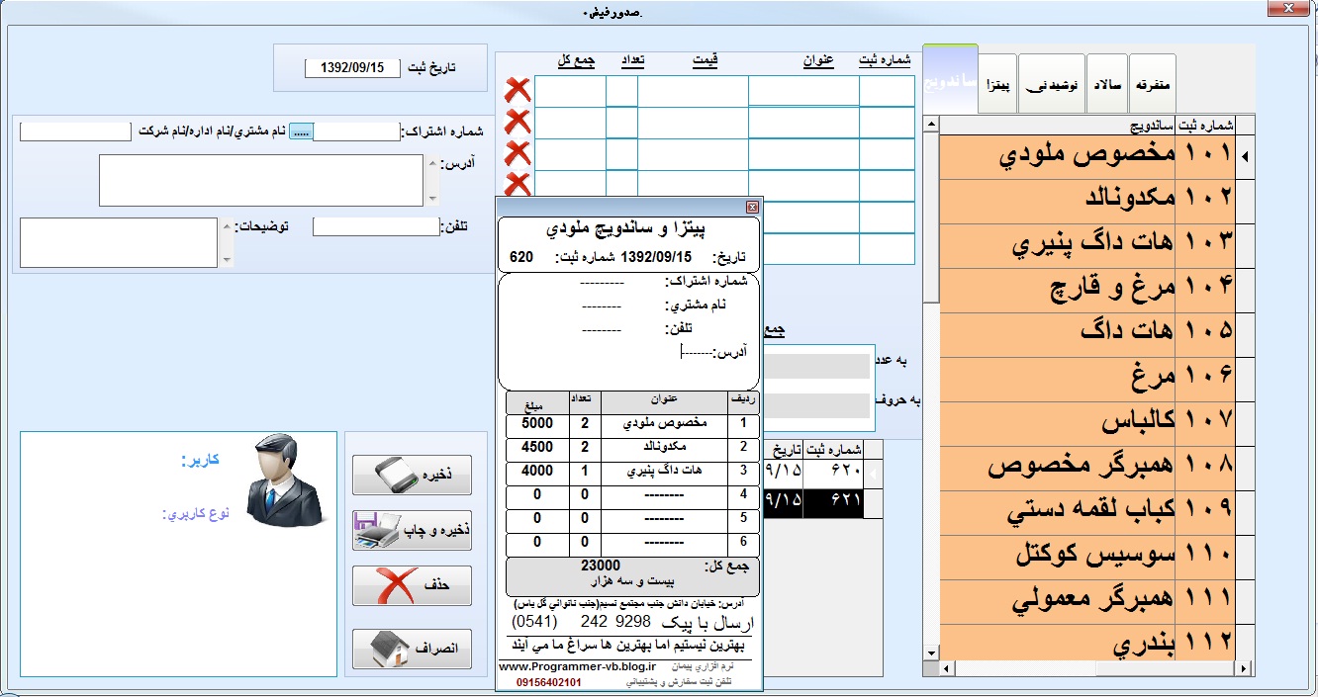Click phone number 09156402101 on receipt
The image size is (1318, 697).
click(x=547, y=682)
